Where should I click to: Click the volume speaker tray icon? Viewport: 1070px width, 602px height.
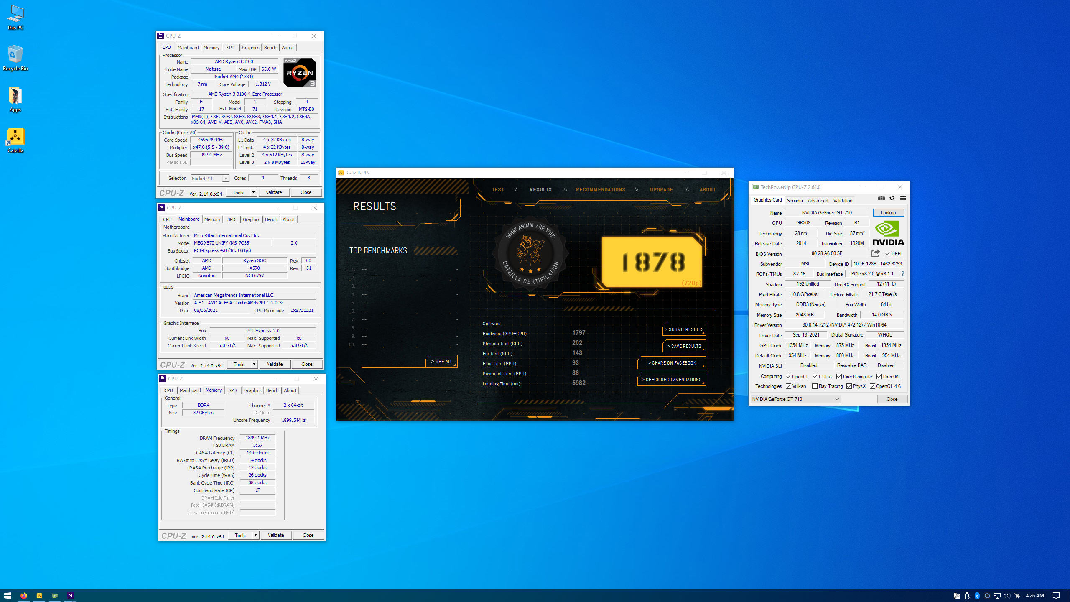[1006, 596]
